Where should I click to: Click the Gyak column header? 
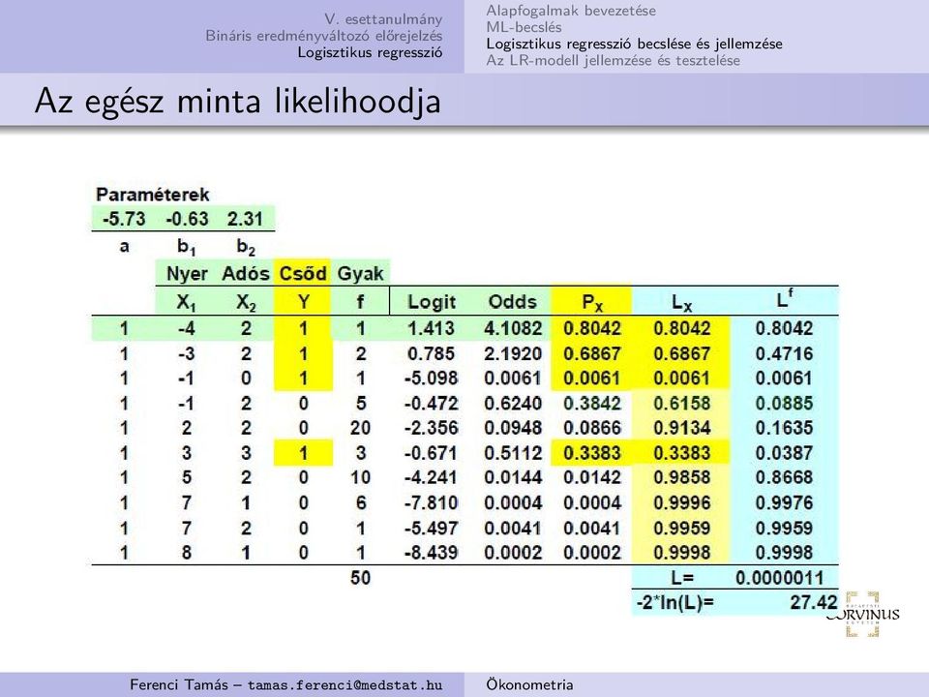click(x=360, y=274)
